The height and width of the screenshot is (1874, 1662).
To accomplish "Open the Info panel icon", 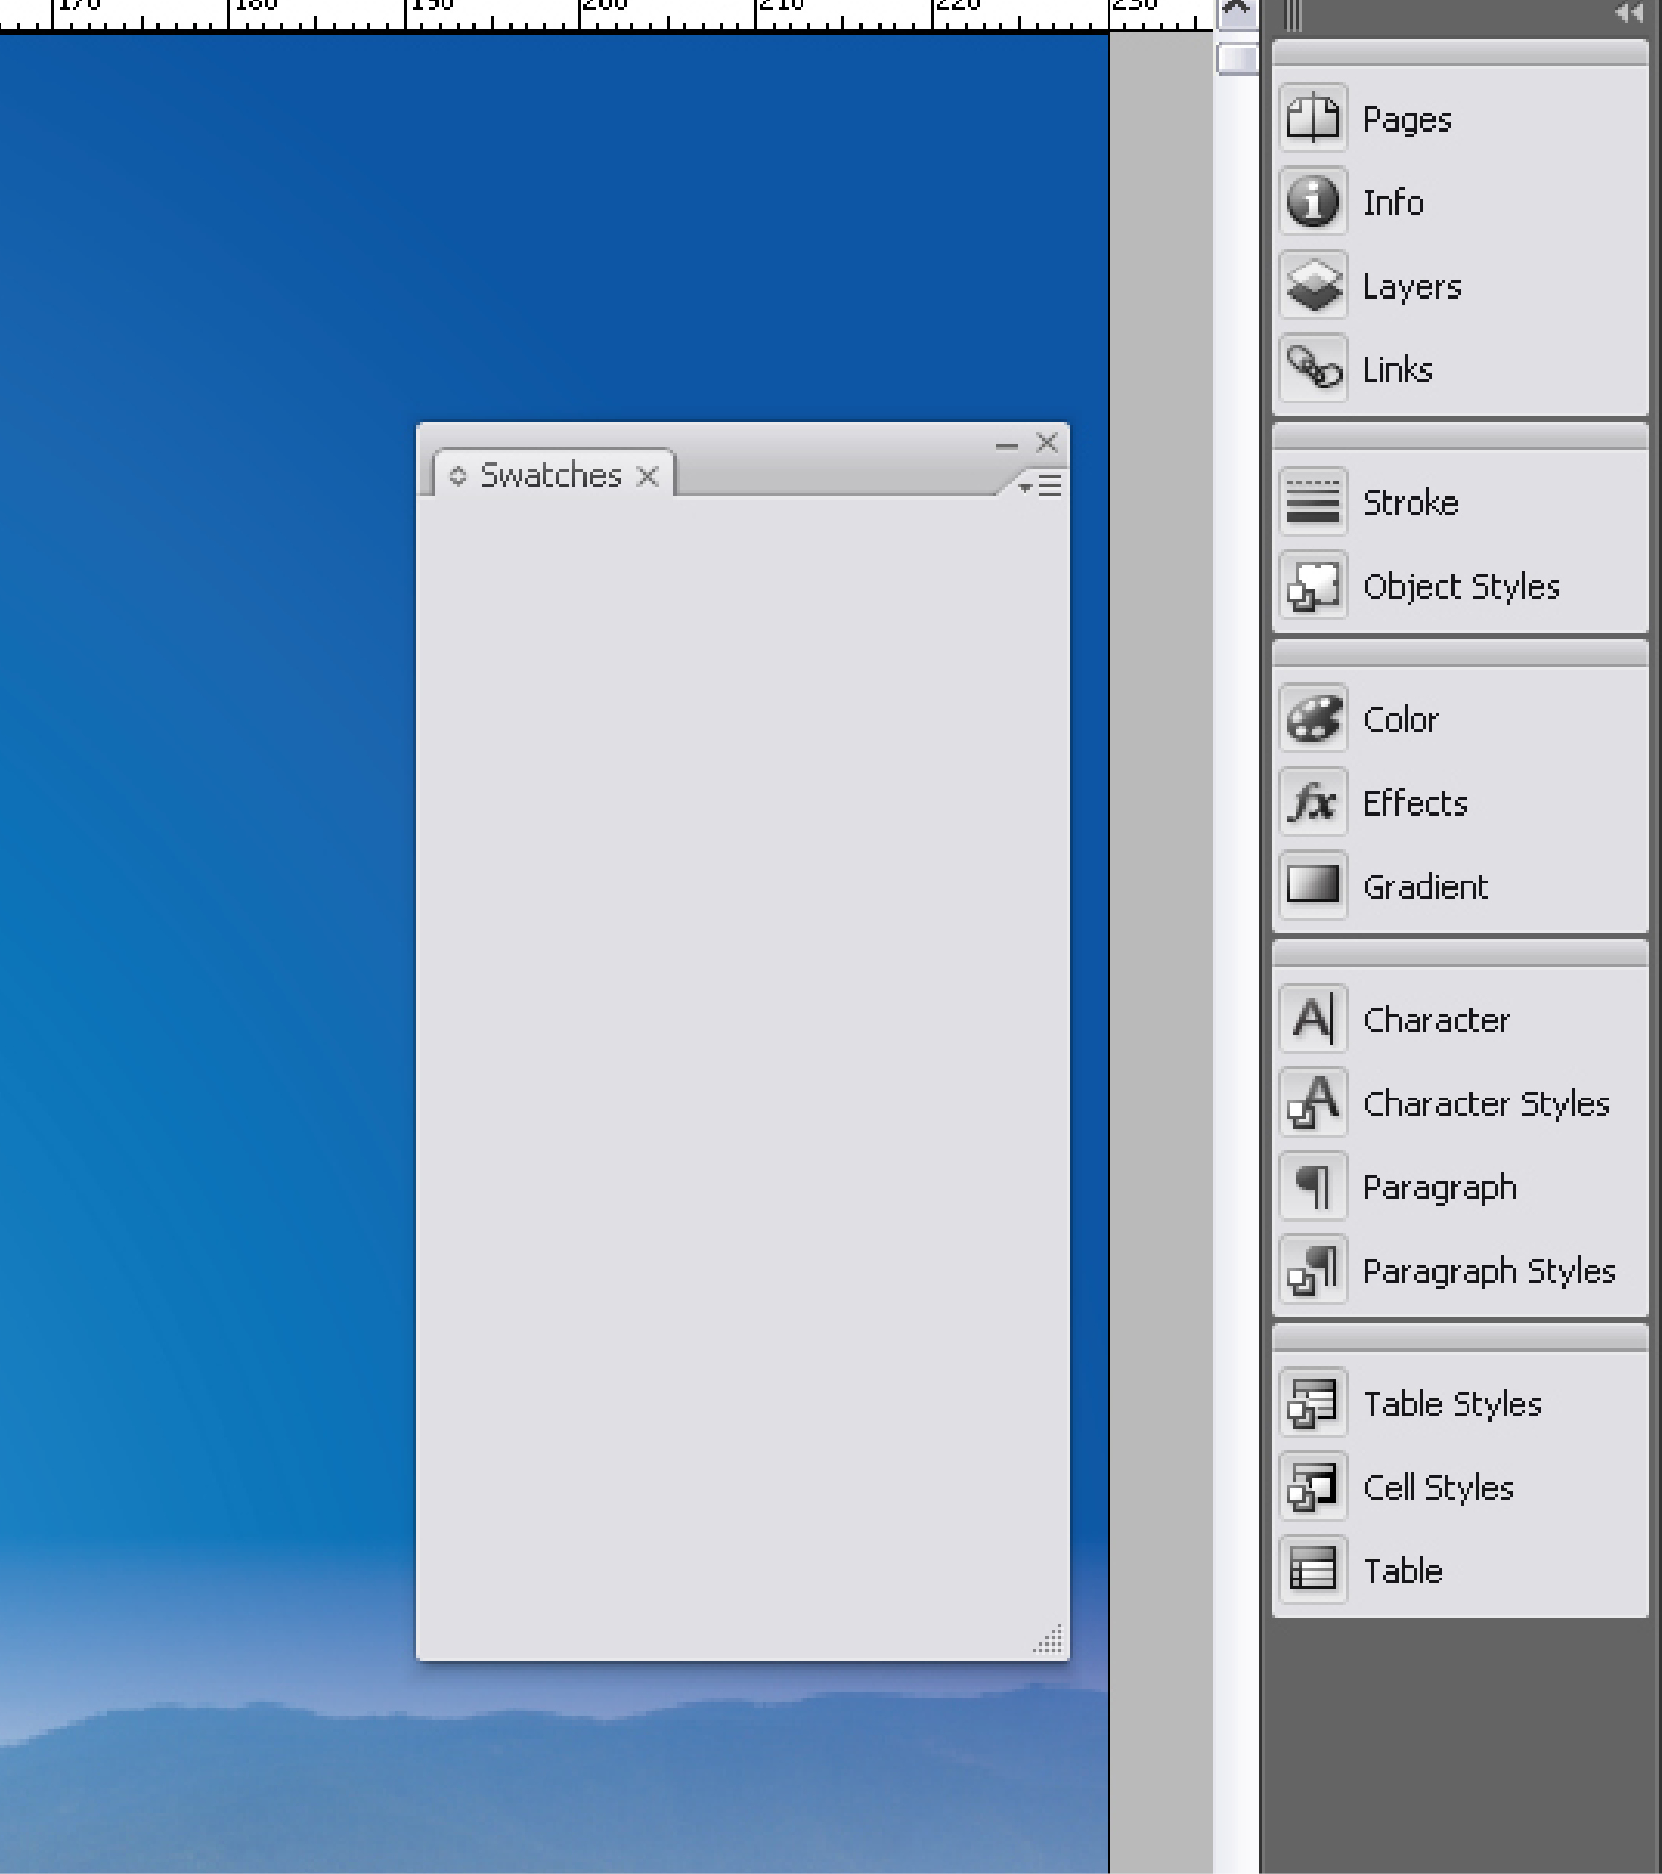I will (x=1313, y=201).
